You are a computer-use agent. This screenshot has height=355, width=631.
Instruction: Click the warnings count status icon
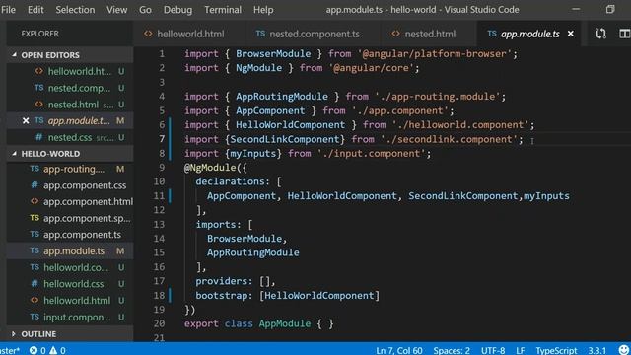pyautogui.click(x=57, y=350)
